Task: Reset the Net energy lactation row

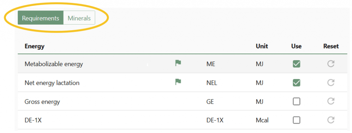Action: pyautogui.click(x=331, y=83)
